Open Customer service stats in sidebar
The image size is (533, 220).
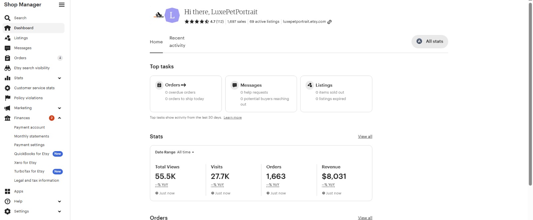pos(34,88)
